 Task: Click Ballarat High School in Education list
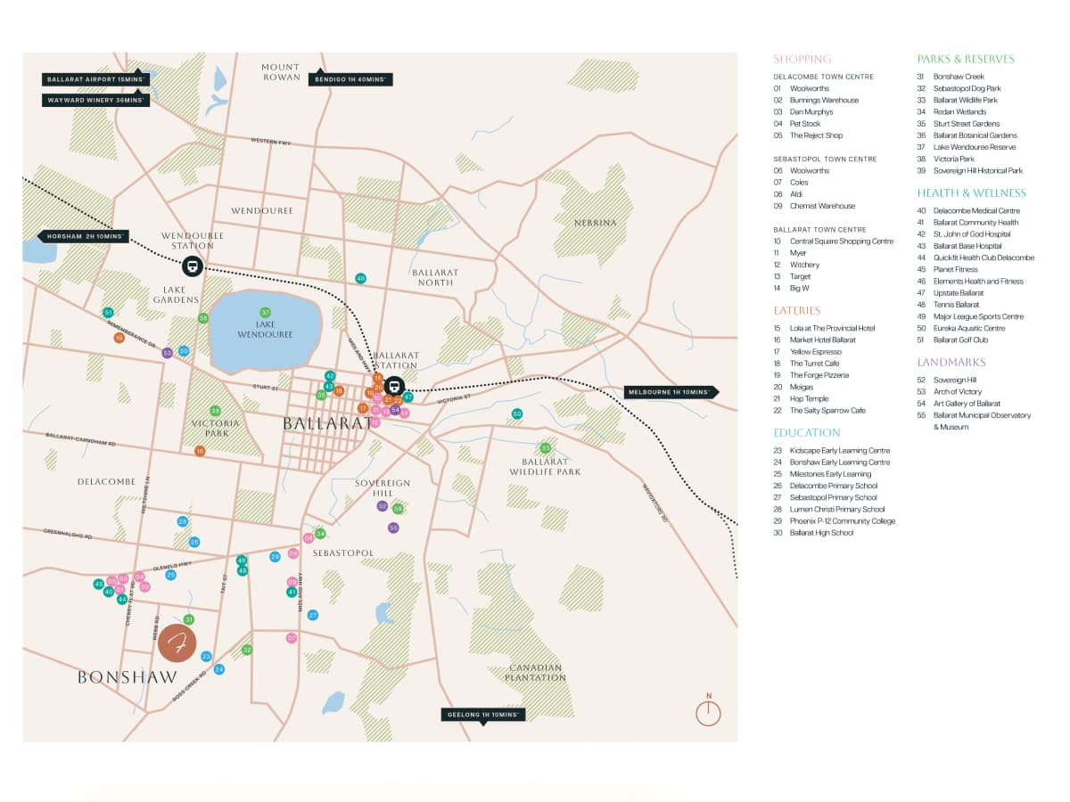coord(821,533)
